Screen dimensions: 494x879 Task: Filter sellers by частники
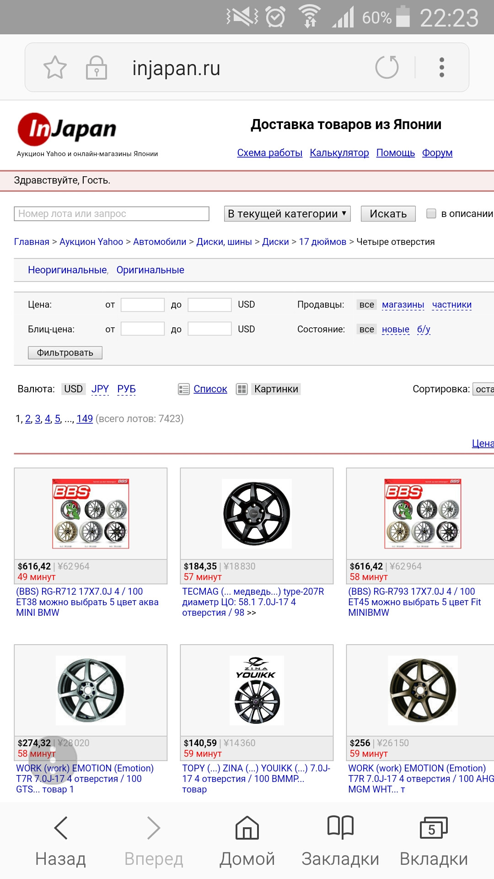tap(452, 305)
